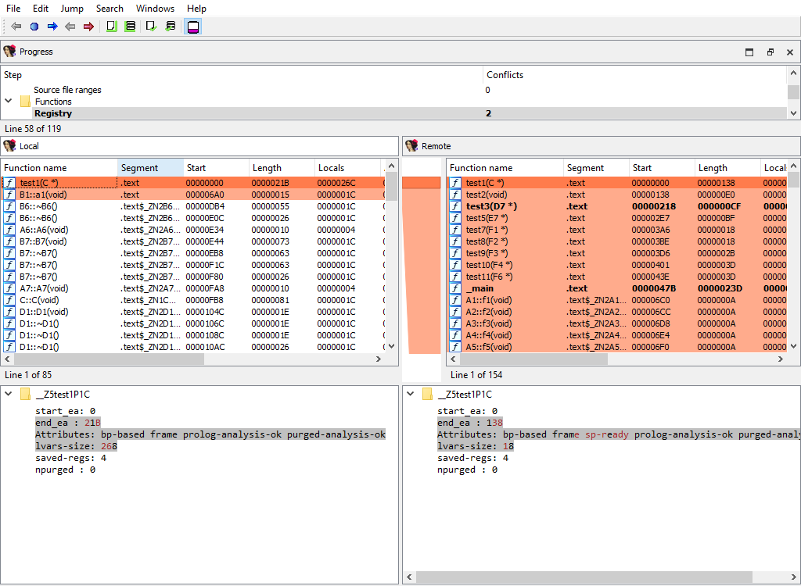The width and height of the screenshot is (801, 586).
Task: Click the blue right arrow toolbar icon
Action: click(x=52, y=27)
